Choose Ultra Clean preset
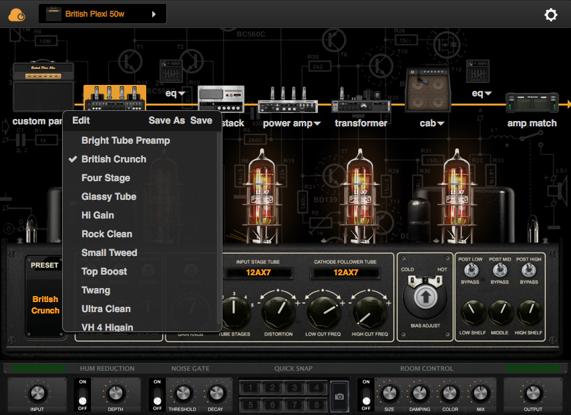571x415 pixels. click(140, 309)
